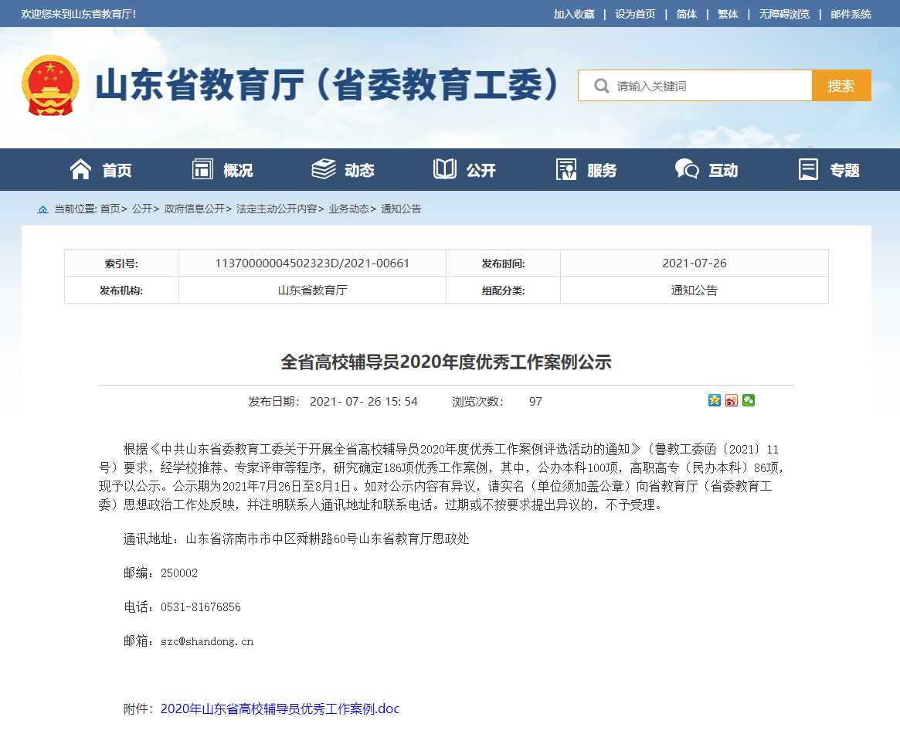
Task: Click the 发布机构 label cell
Action: 121,291
